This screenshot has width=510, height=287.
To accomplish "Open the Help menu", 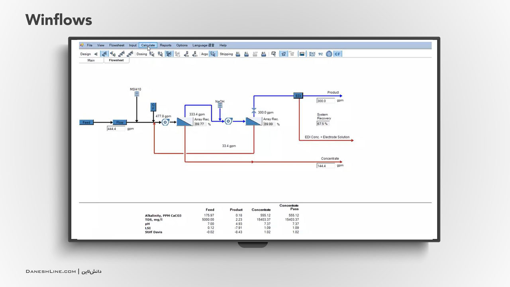I will click(x=223, y=45).
